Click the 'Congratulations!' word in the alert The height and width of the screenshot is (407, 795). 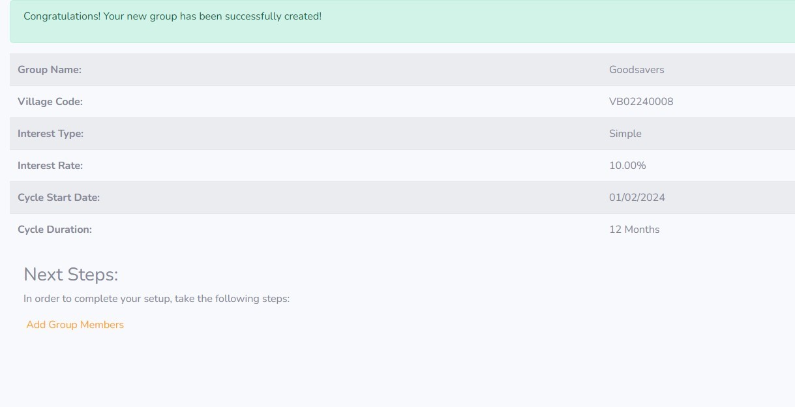tap(62, 16)
